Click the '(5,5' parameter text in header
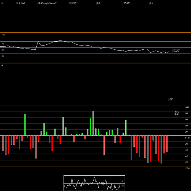The width and height of the screenshot is (191, 191). (x=98, y=3)
